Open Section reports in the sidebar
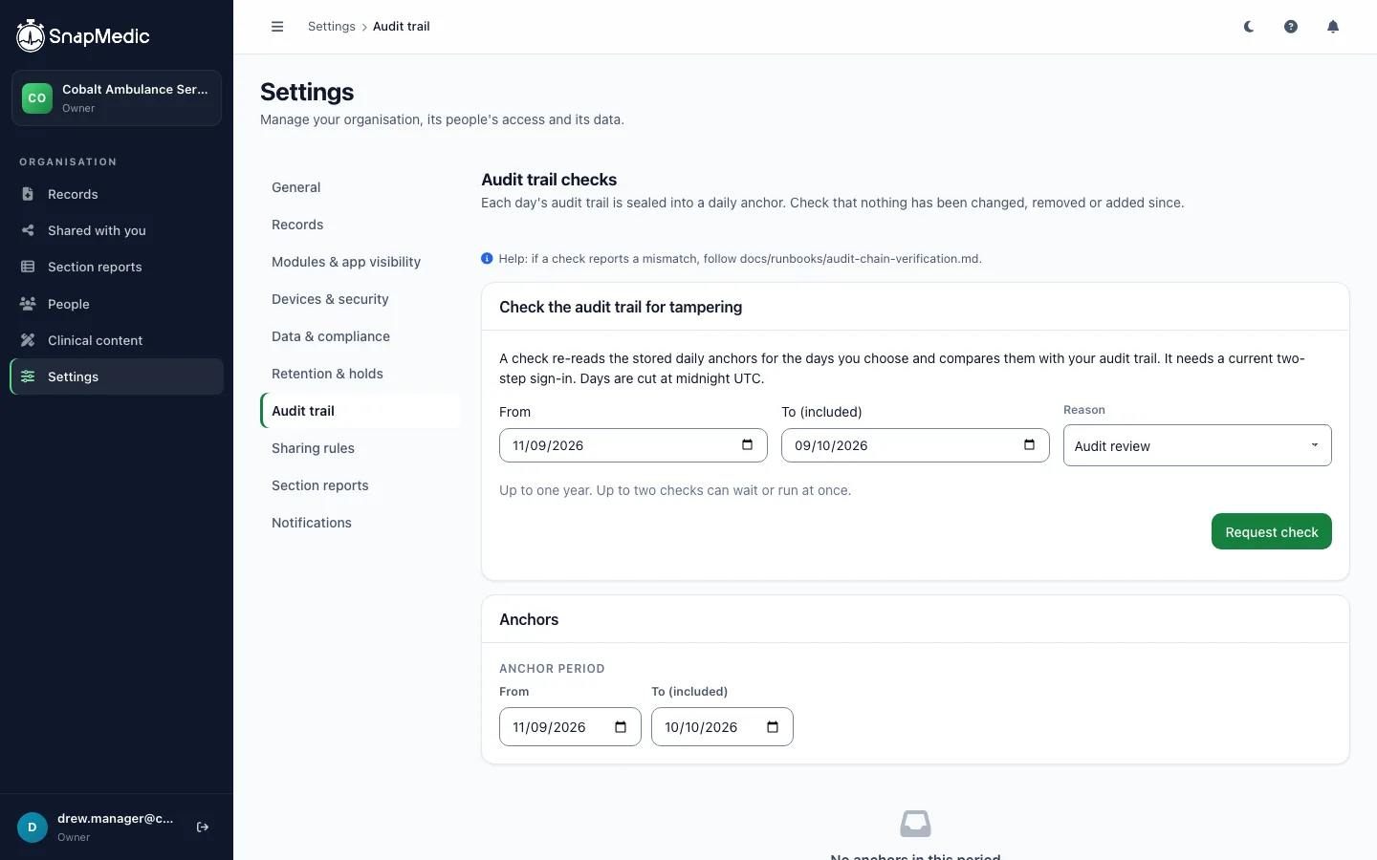1377x860 pixels. (117, 267)
